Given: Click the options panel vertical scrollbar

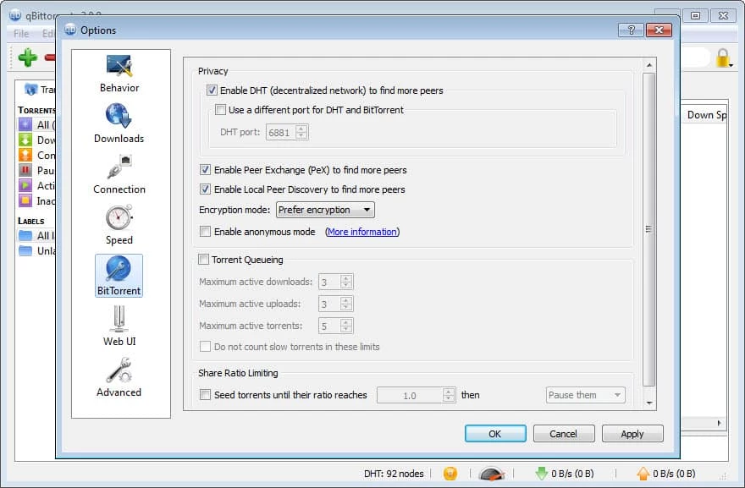Looking at the screenshot, I should [x=649, y=228].
